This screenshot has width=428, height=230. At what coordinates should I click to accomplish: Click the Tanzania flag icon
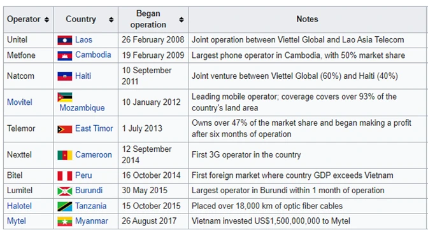pos(65,206)
